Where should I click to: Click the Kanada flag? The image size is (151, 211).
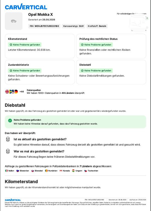tap(61, 171)
